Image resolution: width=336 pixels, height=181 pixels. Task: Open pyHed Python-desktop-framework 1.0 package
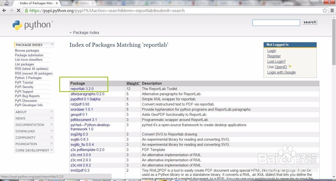coord(90,127)
